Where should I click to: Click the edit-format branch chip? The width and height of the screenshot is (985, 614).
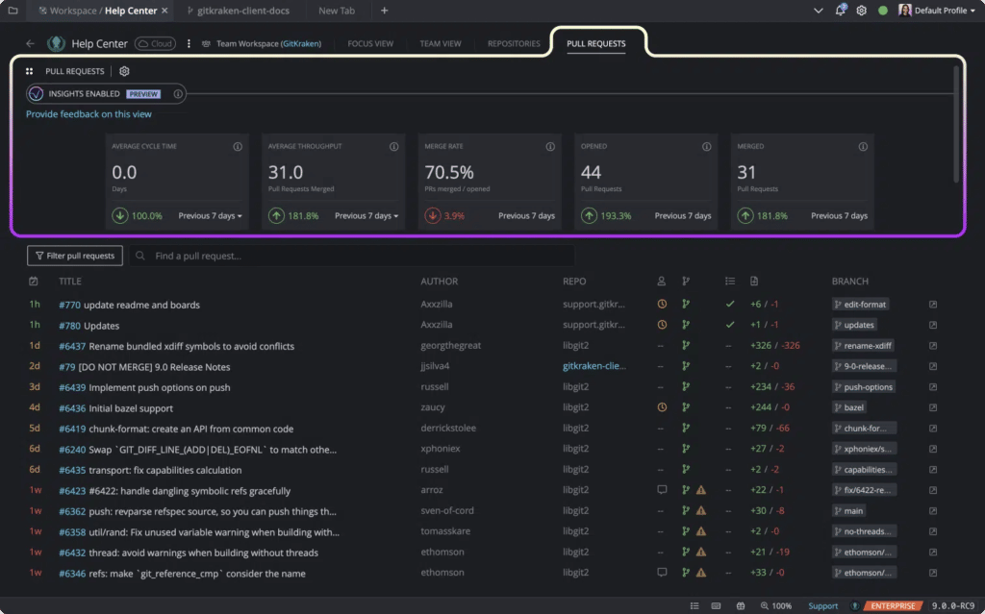tap(861, 305)
